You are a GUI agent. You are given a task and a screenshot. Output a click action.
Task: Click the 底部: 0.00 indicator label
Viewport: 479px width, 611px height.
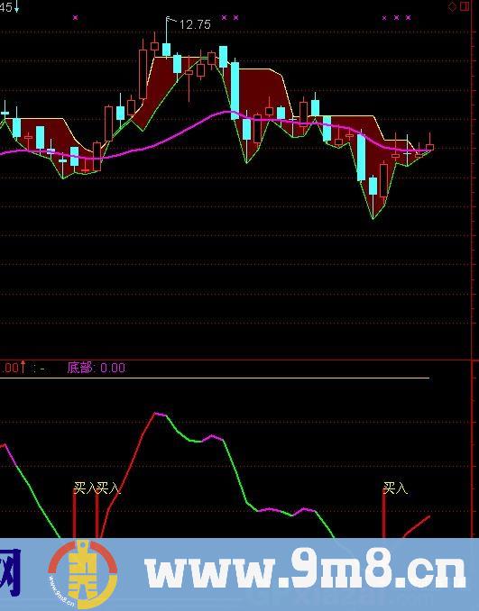(x=96, y=368)
